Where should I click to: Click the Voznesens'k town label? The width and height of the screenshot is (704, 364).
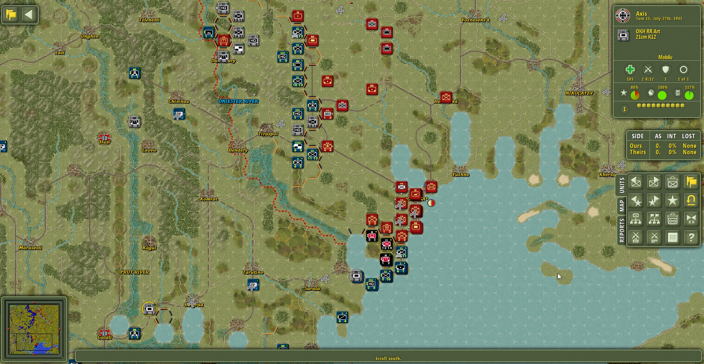click(476, 20)
